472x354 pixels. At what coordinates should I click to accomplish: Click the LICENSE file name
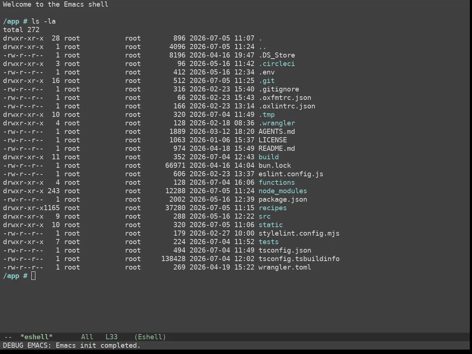pyautogui.click(x=273, y=140)
